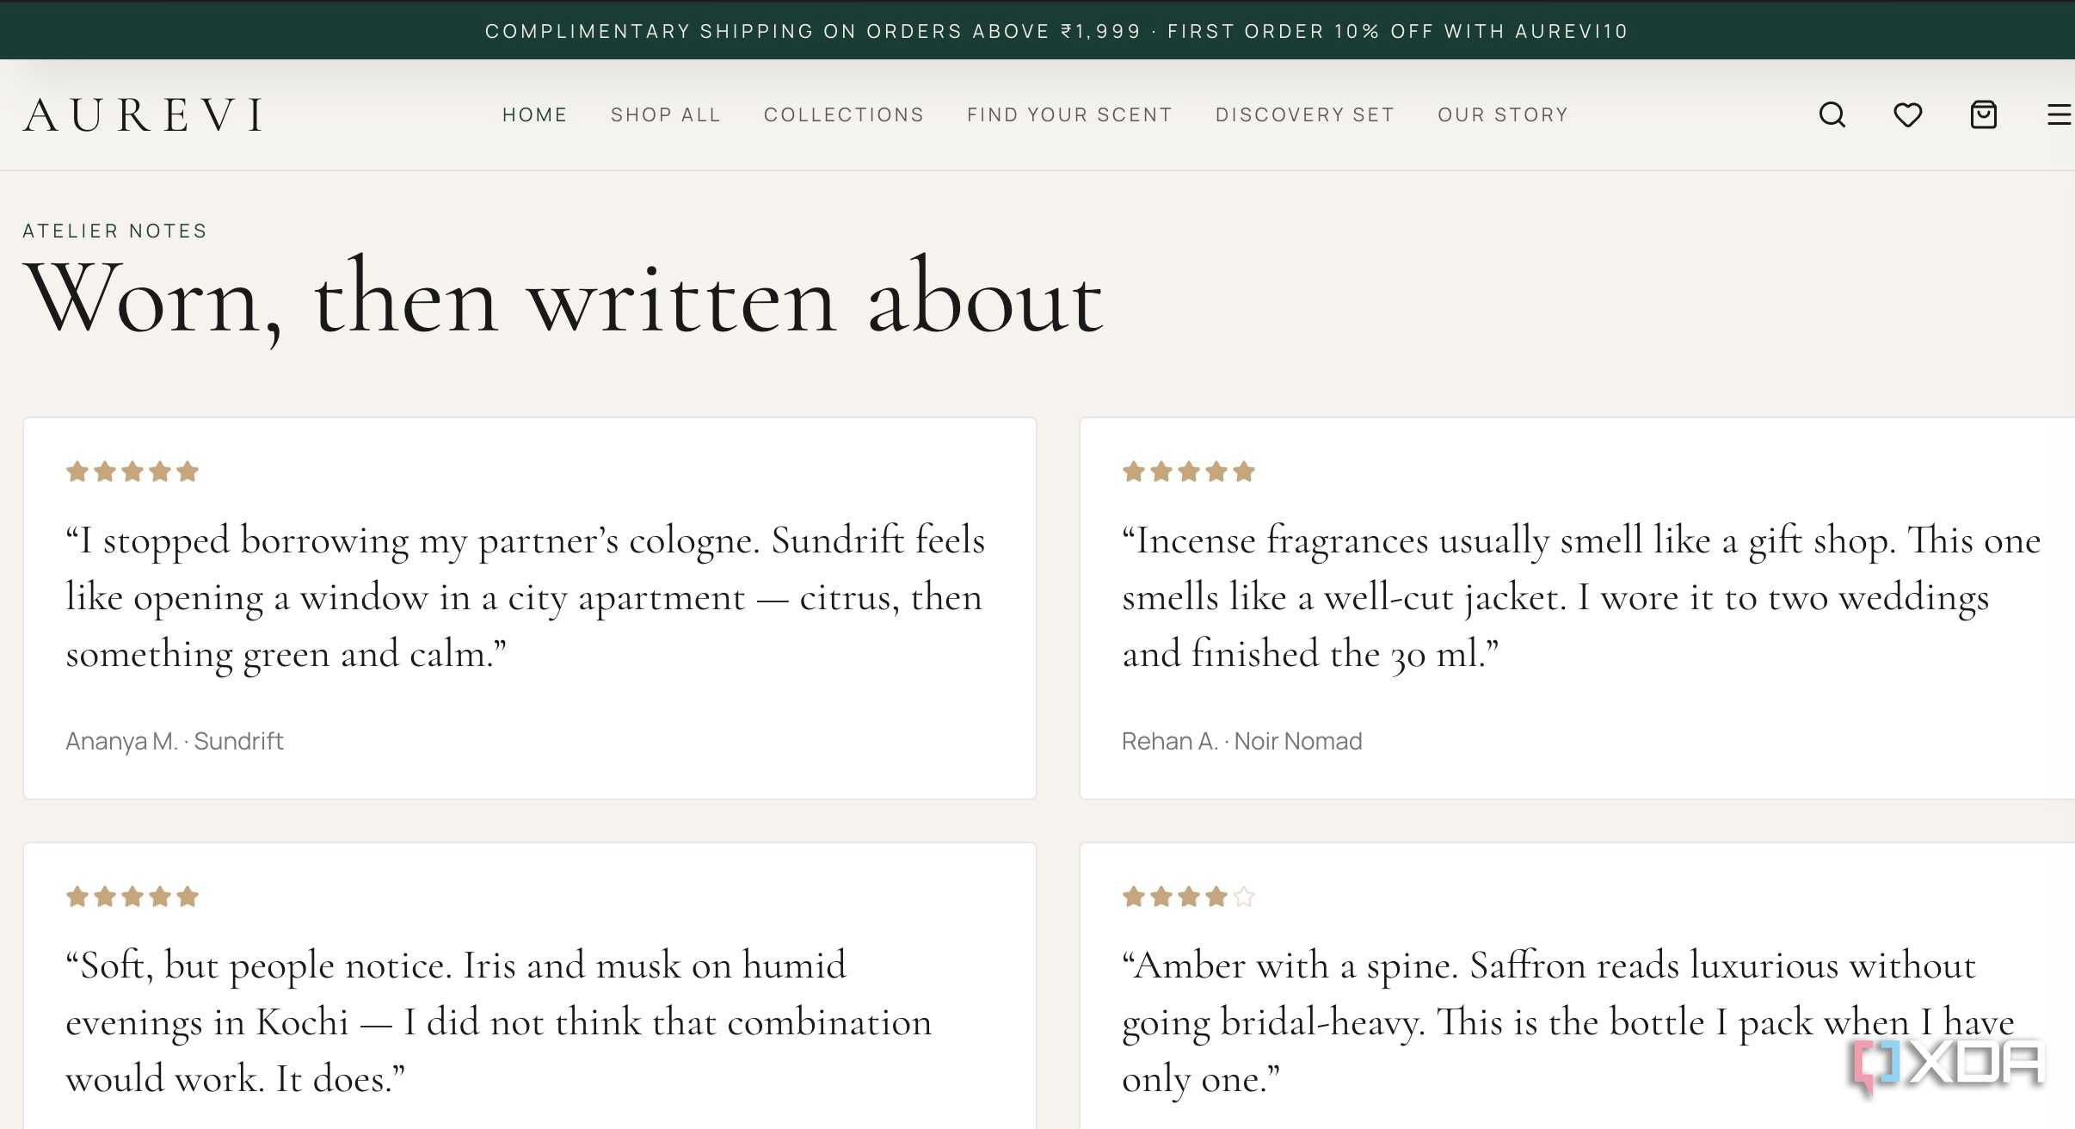Click the star rating on Ananya's review

tap(132, 472)
